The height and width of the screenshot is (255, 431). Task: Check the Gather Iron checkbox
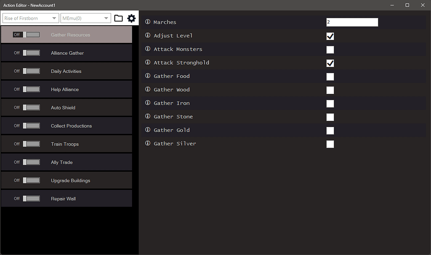click(330, 104)
